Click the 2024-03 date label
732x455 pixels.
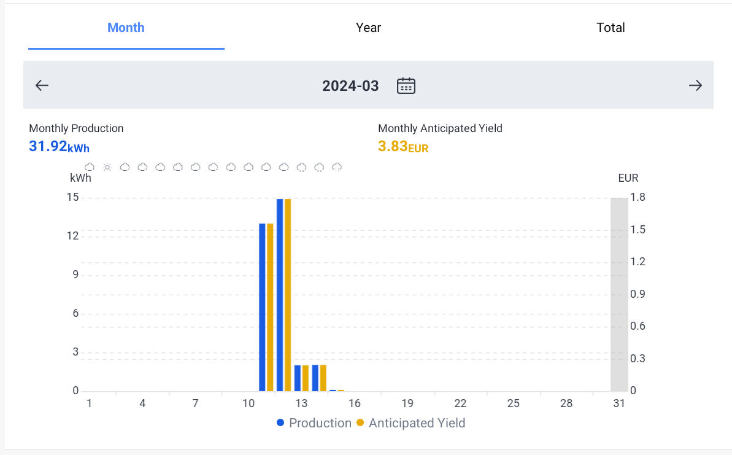[x=350, y=86]
